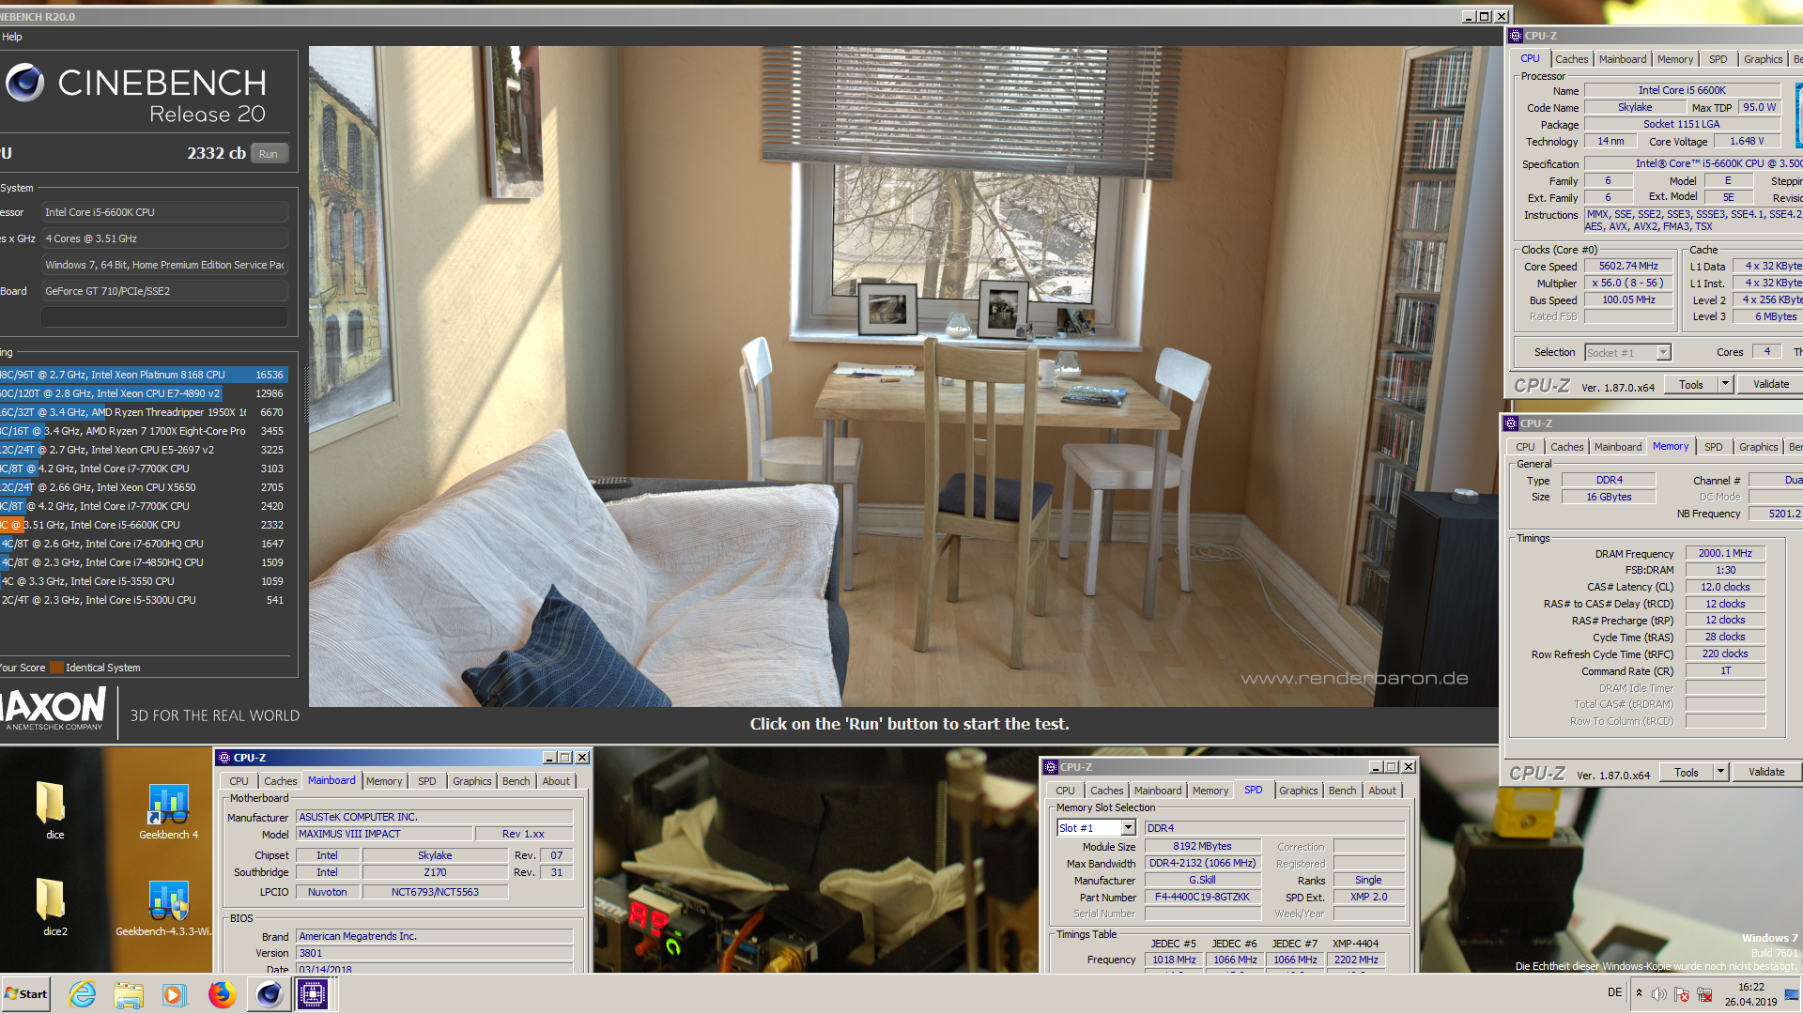The width and height of the screenshot is (1803, 1014).
Task: Switch to CPU-Z via its taskbar icon
Action: 313,994
